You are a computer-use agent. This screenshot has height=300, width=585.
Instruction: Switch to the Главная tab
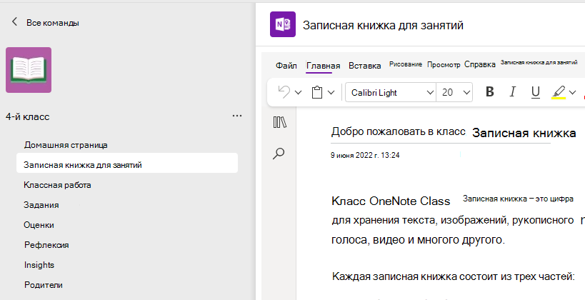point(323,66)
